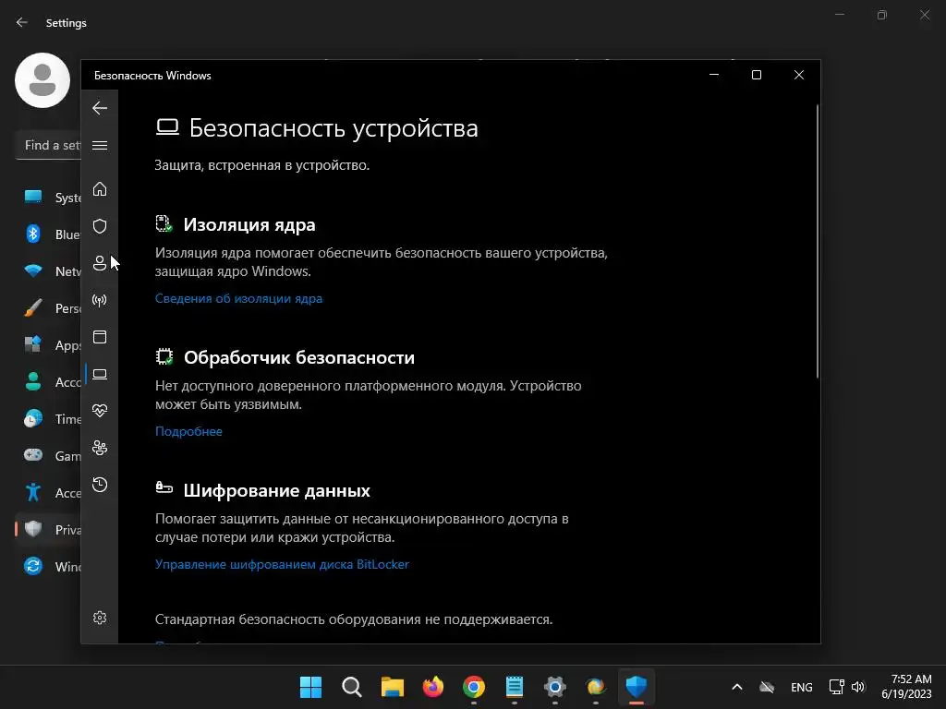Image resolution: width=946 pixels, height=709 pixels.
Task: Open the hamburger navigation menu
Action: pyautogui.click(x=100, y=145)
